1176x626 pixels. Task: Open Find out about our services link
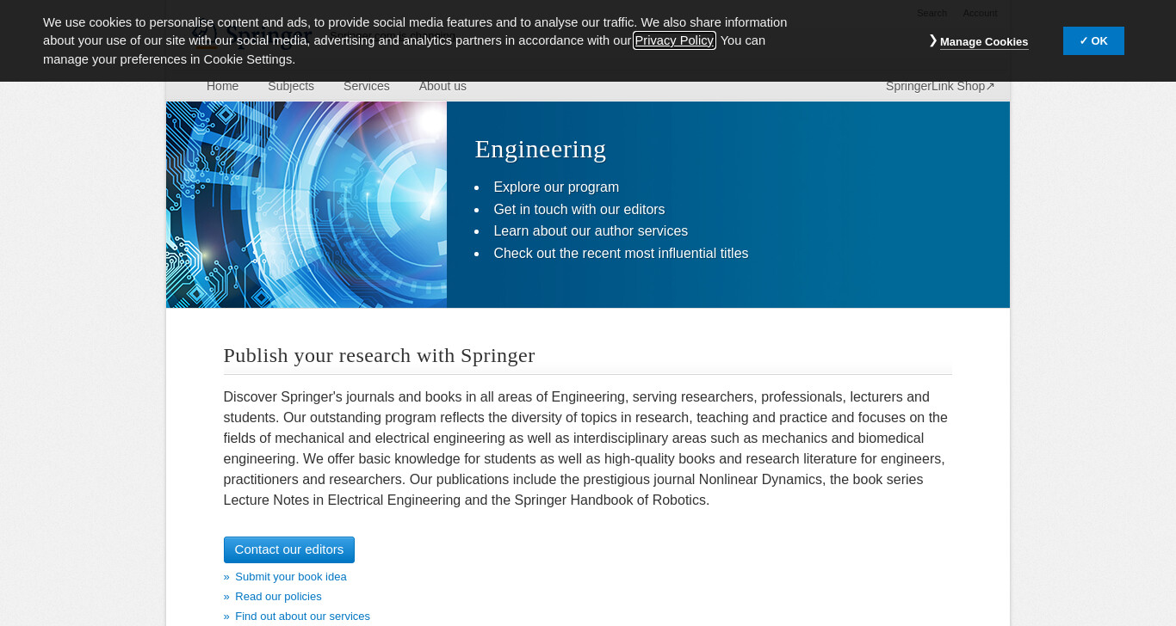302,617
